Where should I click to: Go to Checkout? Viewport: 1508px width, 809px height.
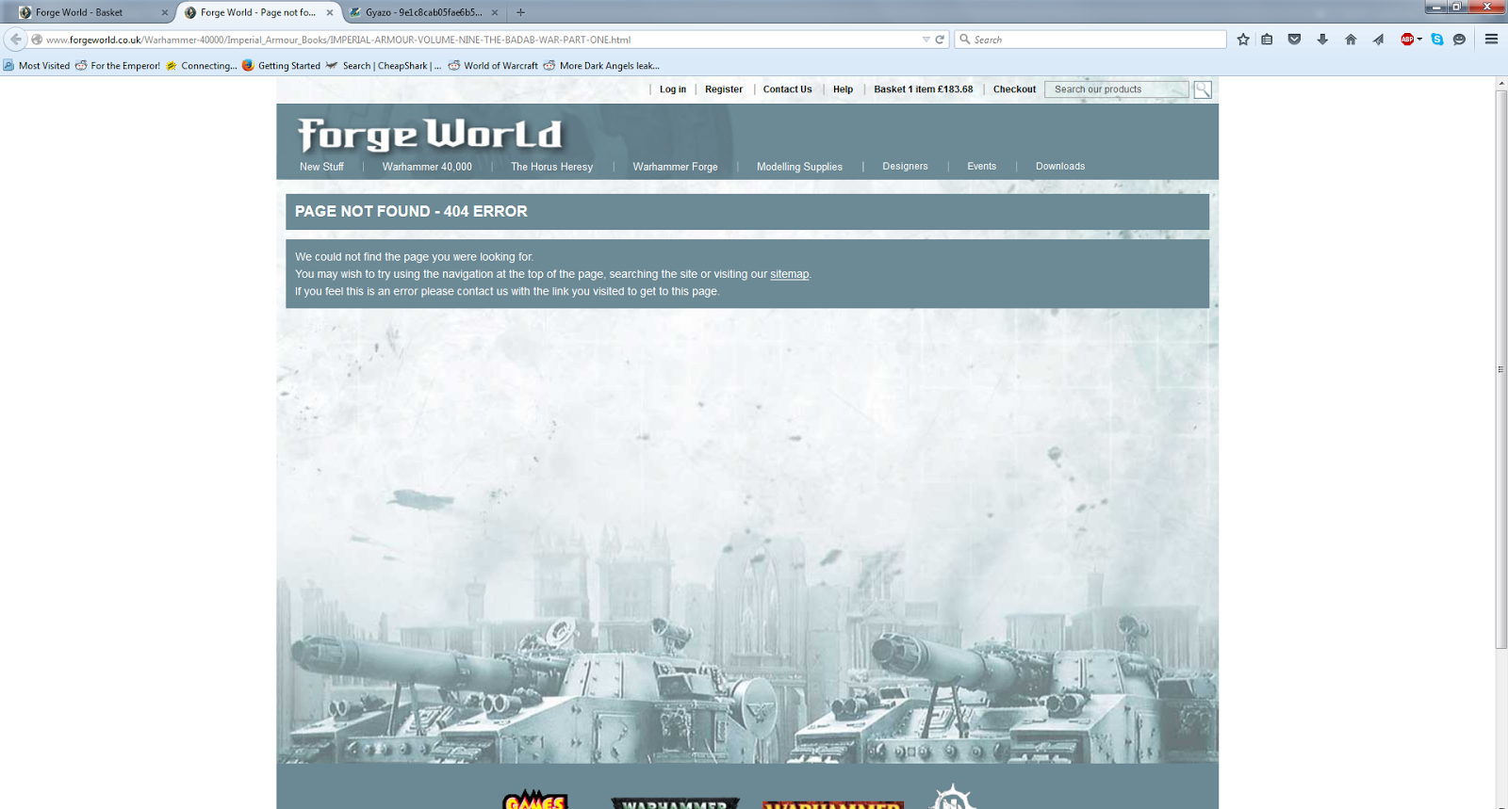[1014, 89]
